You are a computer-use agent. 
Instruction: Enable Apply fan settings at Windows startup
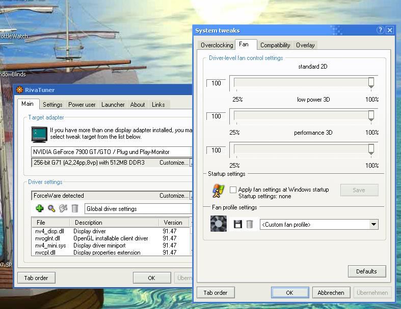(x=233, y=190)
